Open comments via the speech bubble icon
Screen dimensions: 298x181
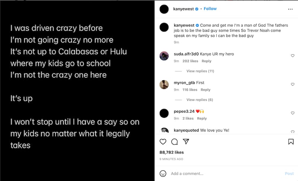(x=174, y=142)
